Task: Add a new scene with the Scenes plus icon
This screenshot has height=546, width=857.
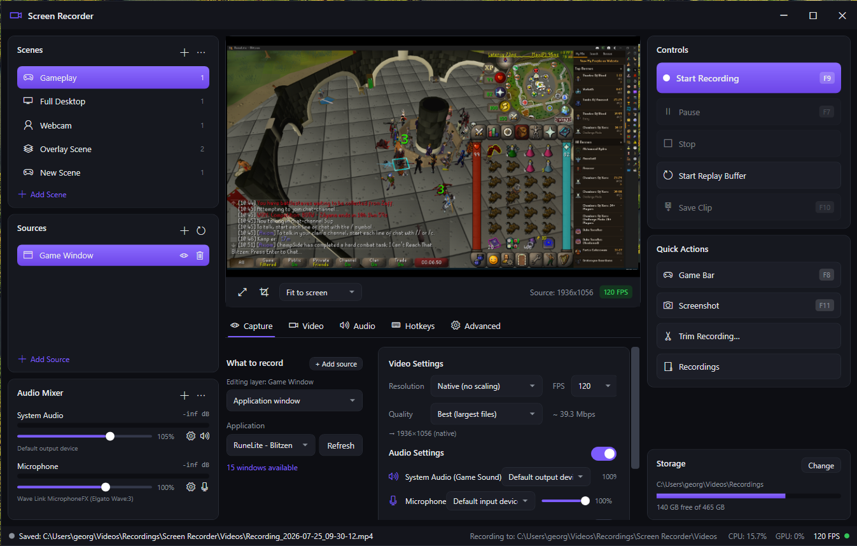Action: click(x=185, y=53)
